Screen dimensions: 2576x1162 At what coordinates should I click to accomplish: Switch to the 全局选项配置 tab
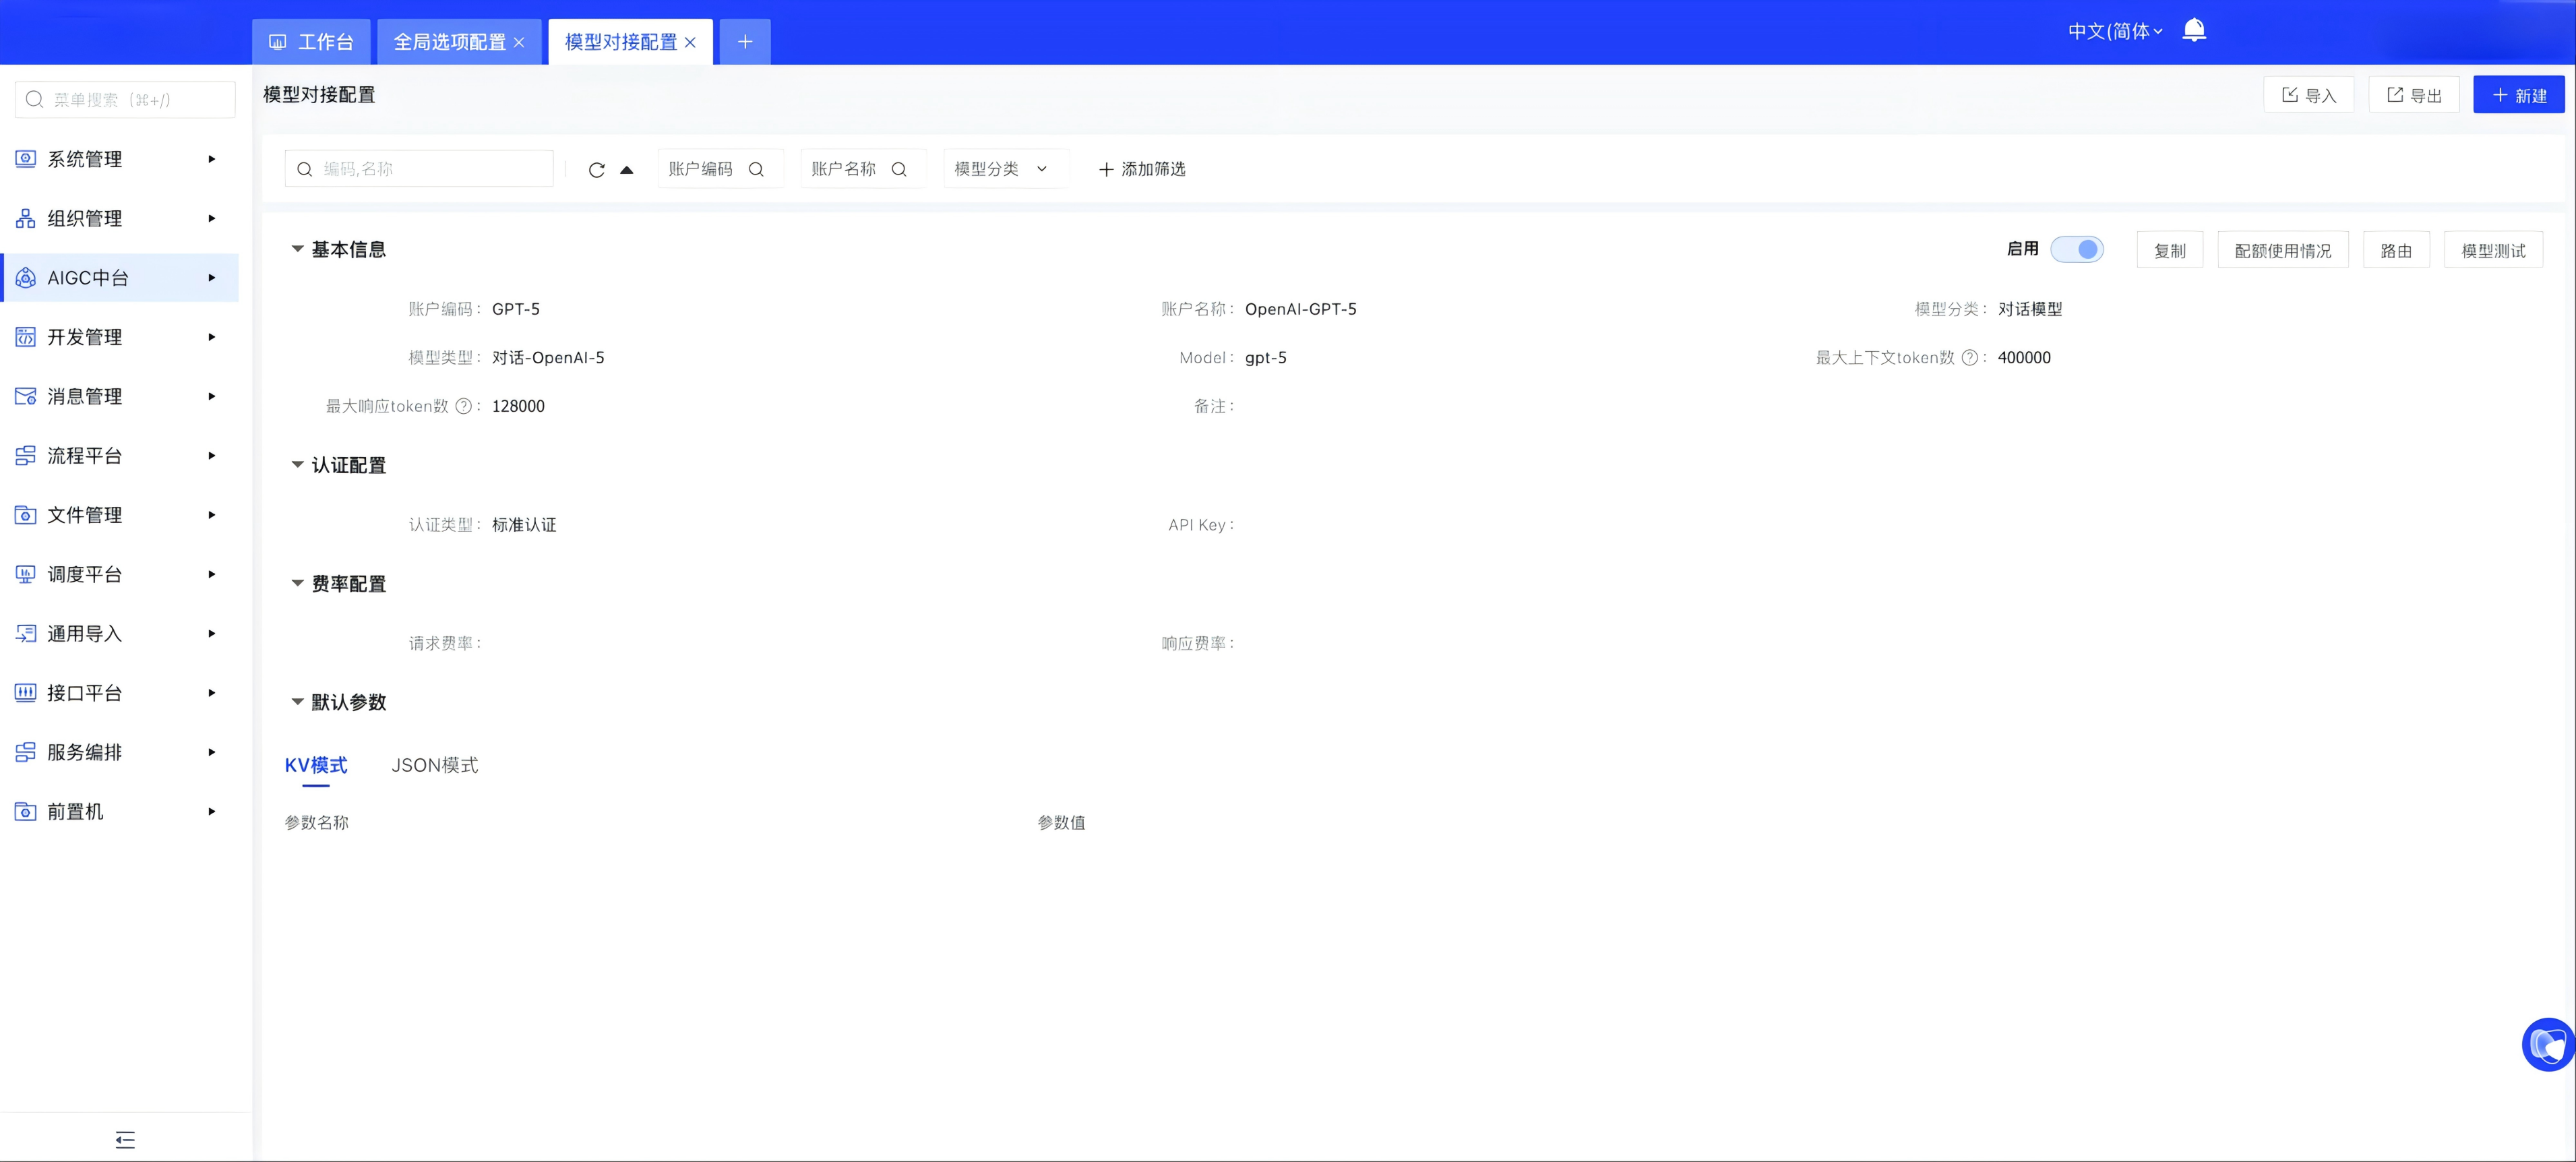449,42
